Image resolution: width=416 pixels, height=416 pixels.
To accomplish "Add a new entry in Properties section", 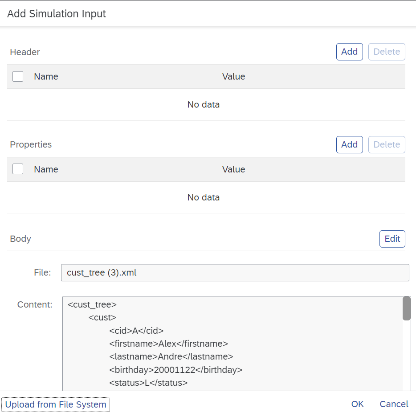I will pyautogui.click(x=349, y=144).
